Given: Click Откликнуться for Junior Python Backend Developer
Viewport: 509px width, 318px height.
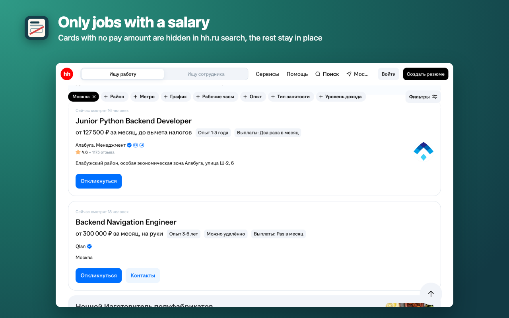Looking at the screenshot, I should 99,181.
